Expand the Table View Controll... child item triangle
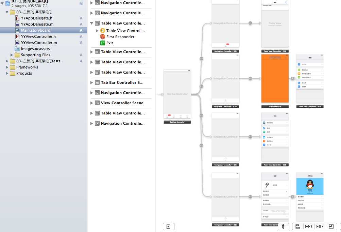This screenshot has width=341, height=232. click(x=97, y=31)
